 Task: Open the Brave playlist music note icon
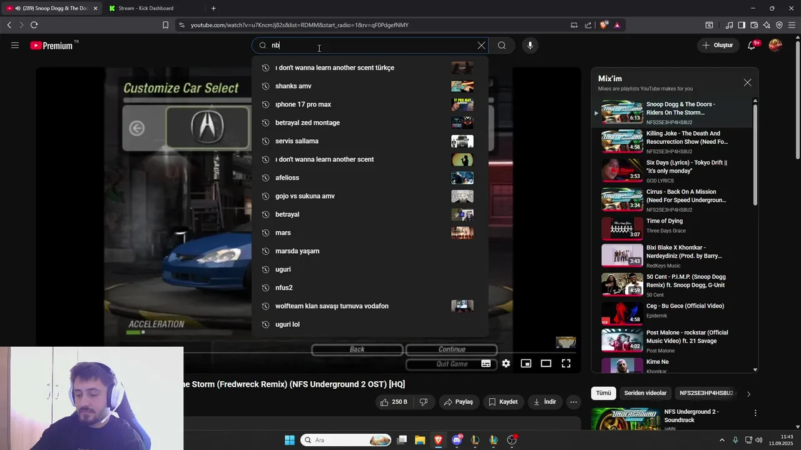coord(729,25)
